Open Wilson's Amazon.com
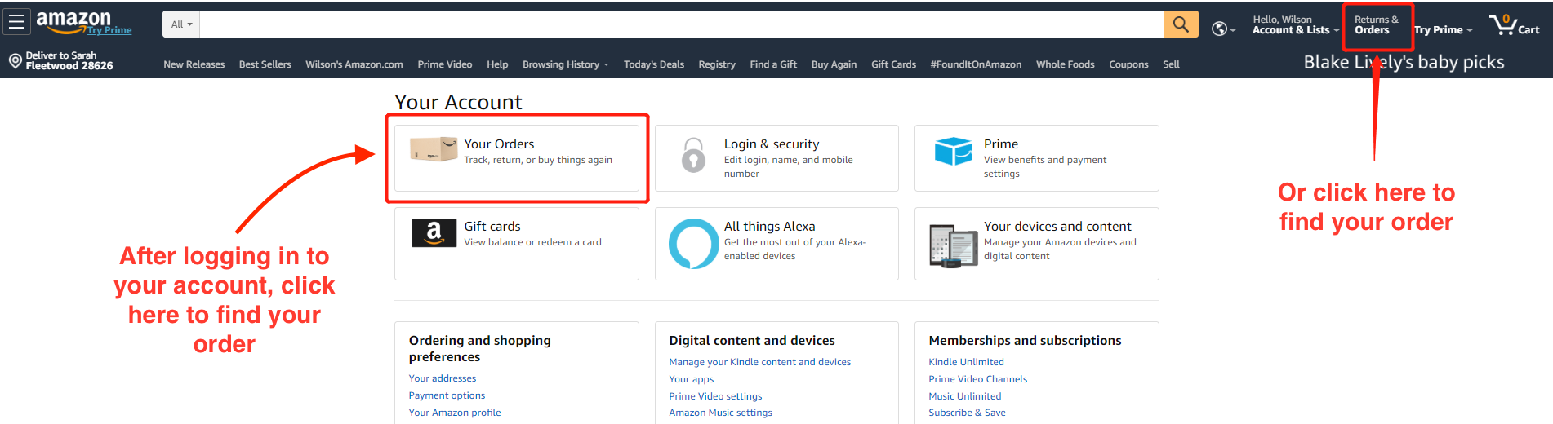 point(354,64)
